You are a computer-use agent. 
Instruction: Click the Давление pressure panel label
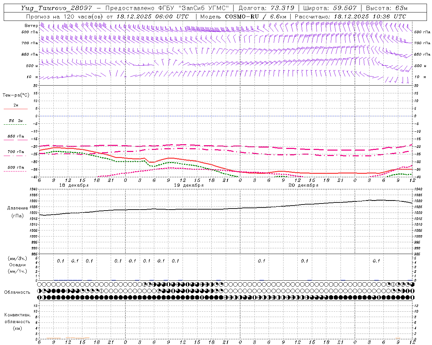[18, 208]
